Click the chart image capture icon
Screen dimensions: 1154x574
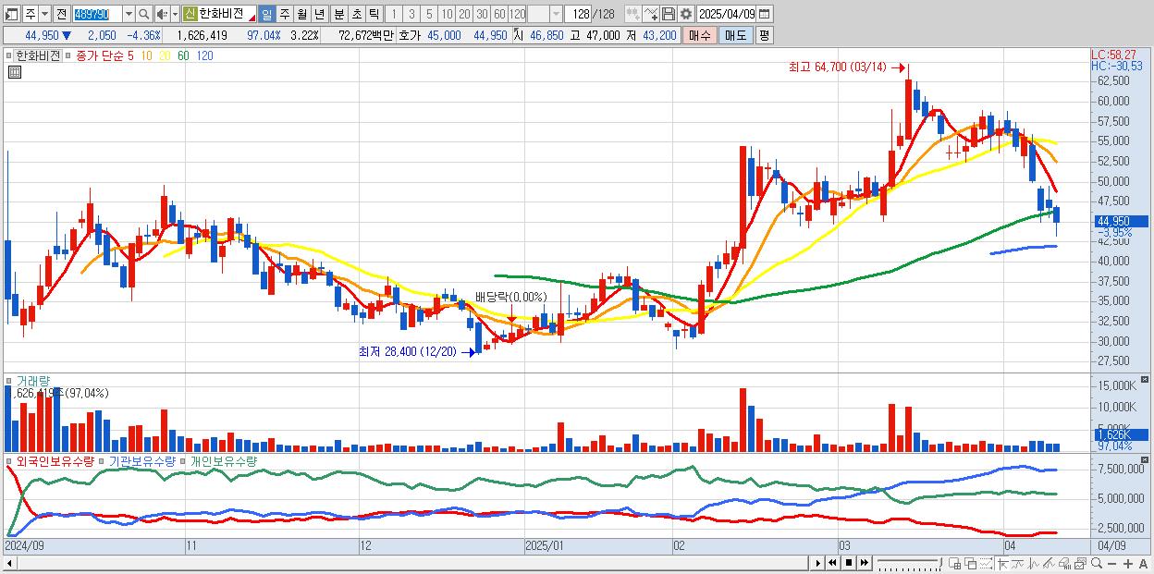pyautogui.click(x=1080, y=563)
